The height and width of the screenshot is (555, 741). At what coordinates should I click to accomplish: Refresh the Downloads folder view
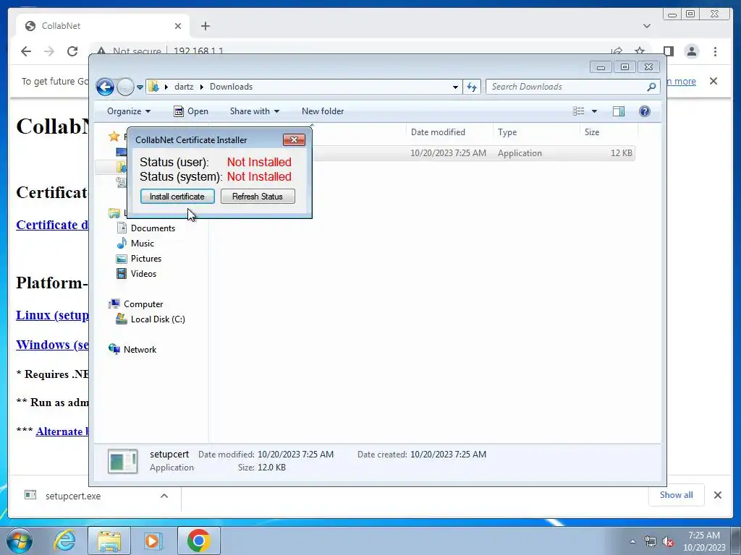click(x=472, y=87)
